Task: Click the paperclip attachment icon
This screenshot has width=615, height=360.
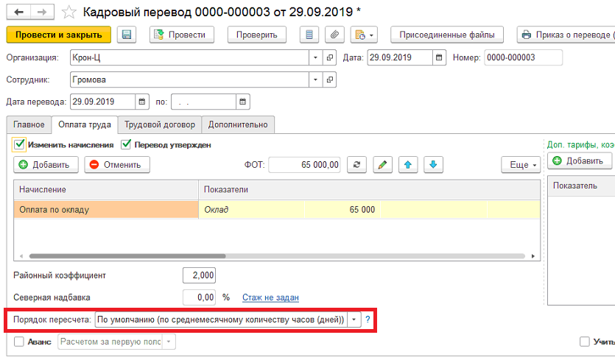Action: 334,35
